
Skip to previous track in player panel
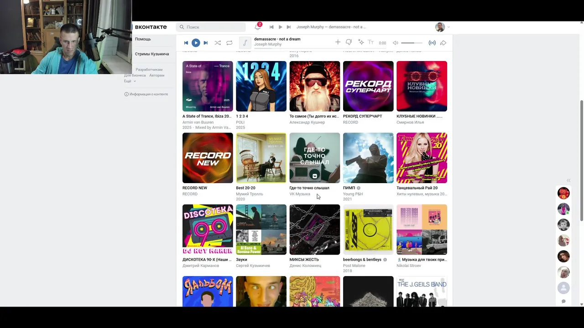[x=186, y=42]
